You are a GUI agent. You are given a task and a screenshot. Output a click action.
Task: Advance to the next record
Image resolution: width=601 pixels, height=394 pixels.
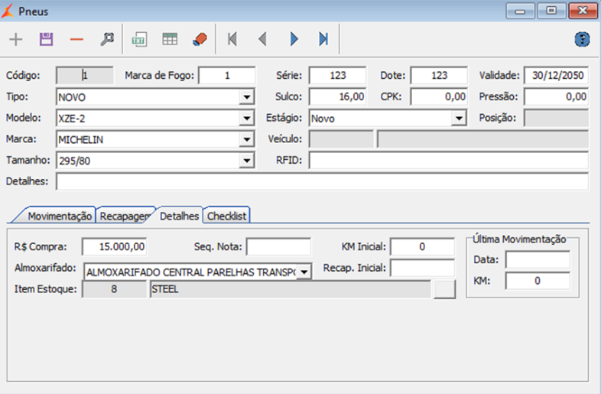(x=294, y=39)
